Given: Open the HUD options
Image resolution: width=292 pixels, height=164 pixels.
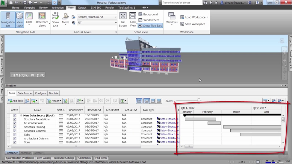Looking at the screenshot, I should (29, 20).
